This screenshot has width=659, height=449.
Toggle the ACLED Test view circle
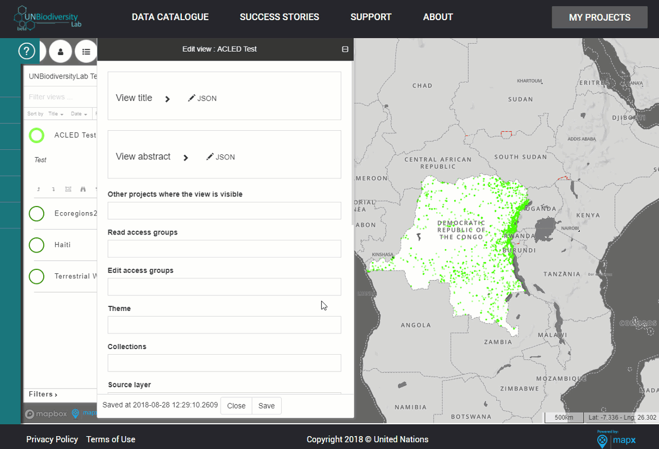click(x=36, y=135)
